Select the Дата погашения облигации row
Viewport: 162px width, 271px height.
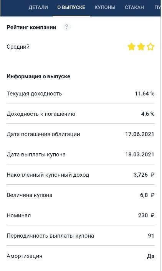81,134
